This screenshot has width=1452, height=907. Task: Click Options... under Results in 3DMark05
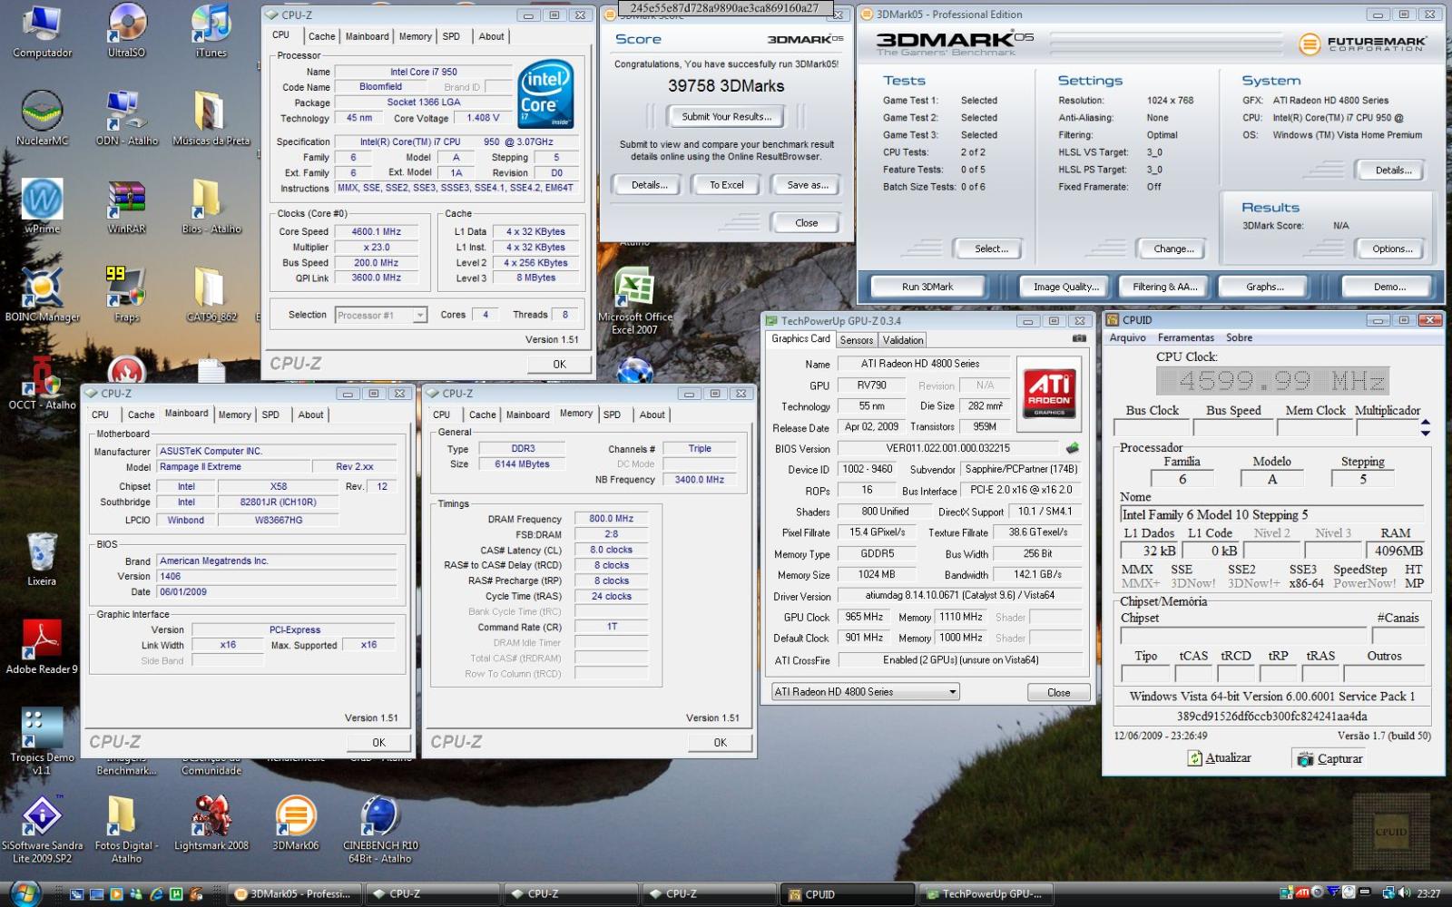(x=1391, y=249)
